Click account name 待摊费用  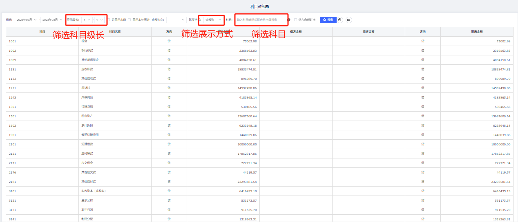[x=87, y=107]
